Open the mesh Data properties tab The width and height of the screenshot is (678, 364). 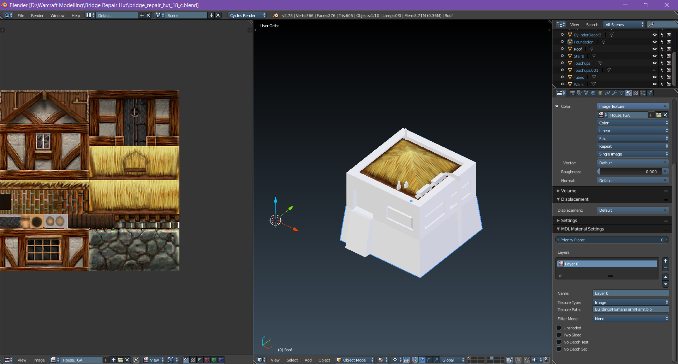click(621, 93)
